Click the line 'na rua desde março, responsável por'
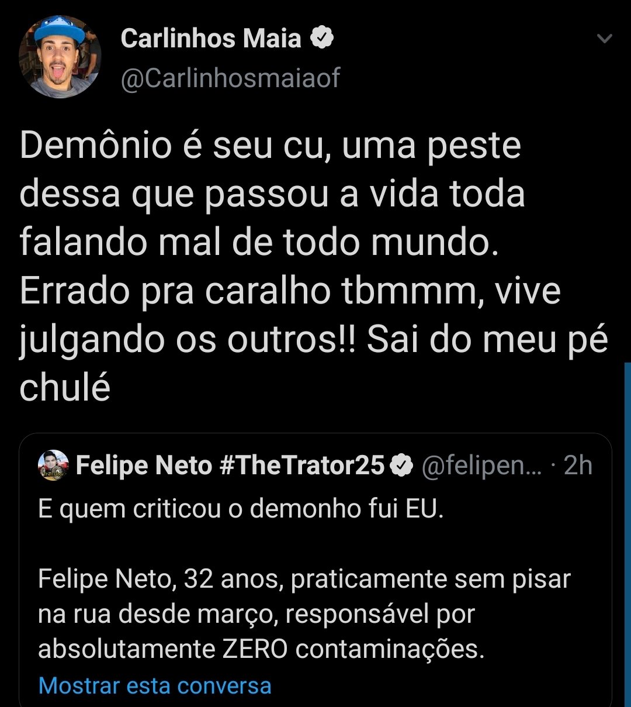The height and width of the screenshot is (707, 631). coord(256,614)
